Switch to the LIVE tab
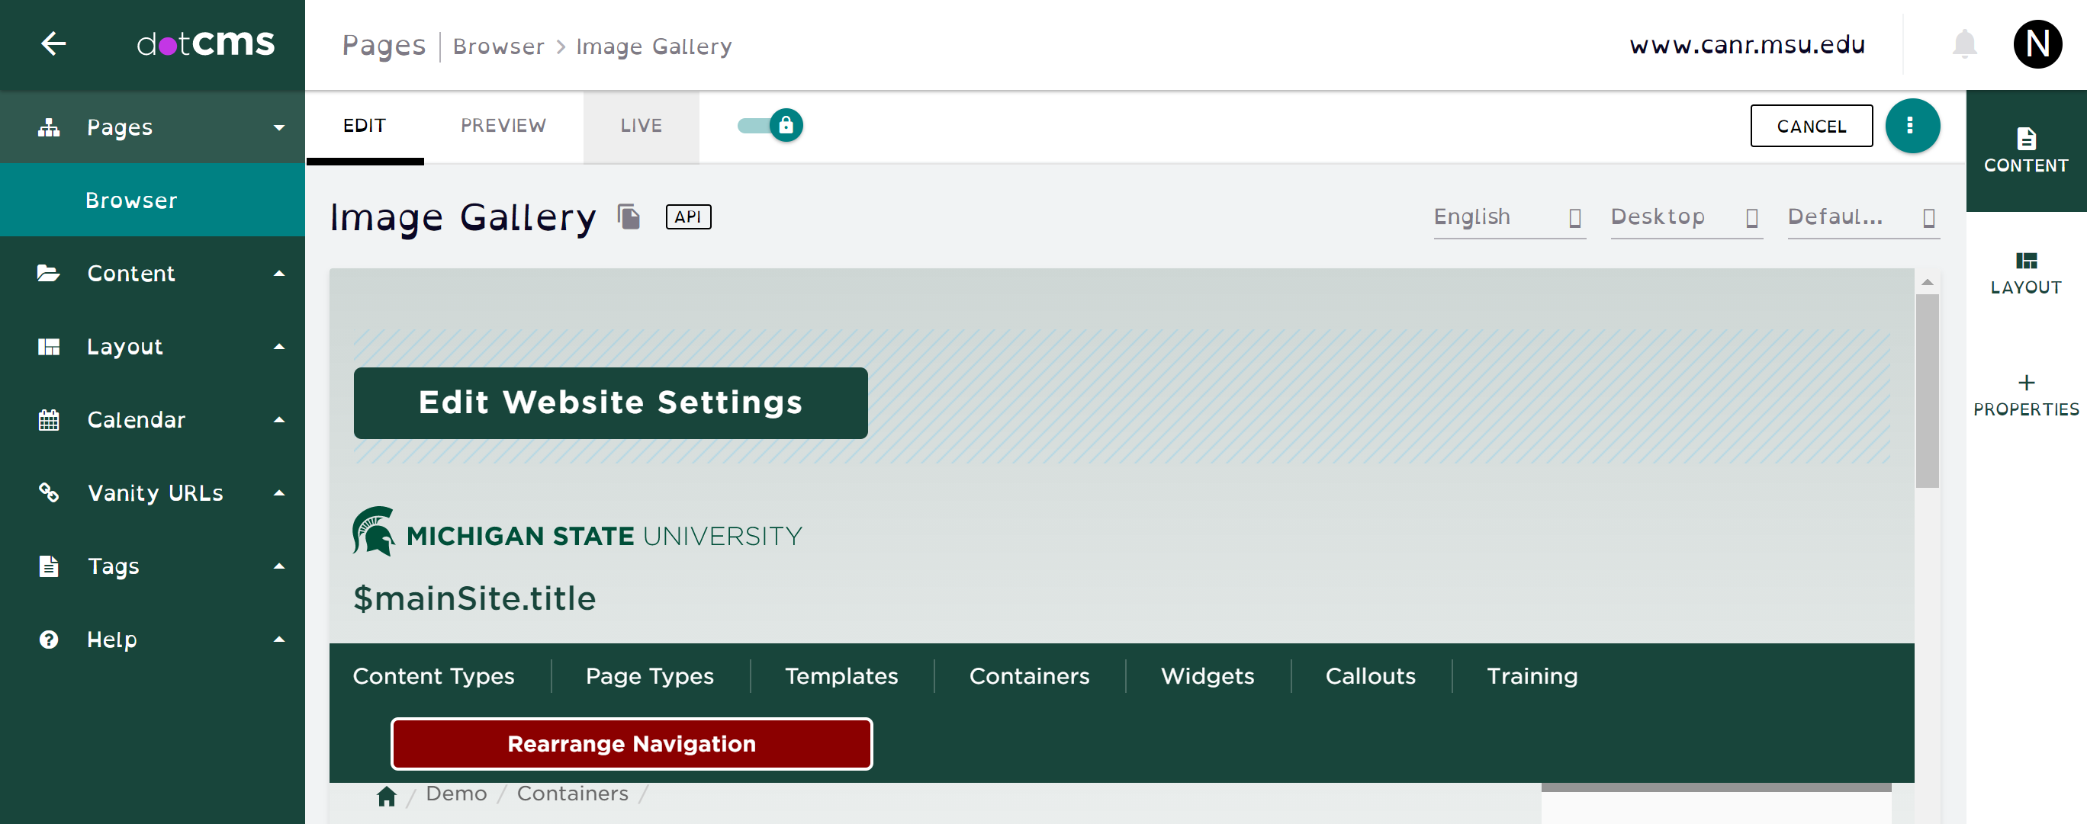The height and width of the screenshot is (824, 2087). (640, 125)
